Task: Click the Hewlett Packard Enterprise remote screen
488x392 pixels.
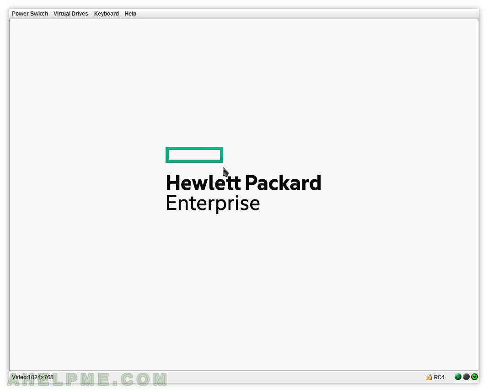Action: click(x=244, y=195)
